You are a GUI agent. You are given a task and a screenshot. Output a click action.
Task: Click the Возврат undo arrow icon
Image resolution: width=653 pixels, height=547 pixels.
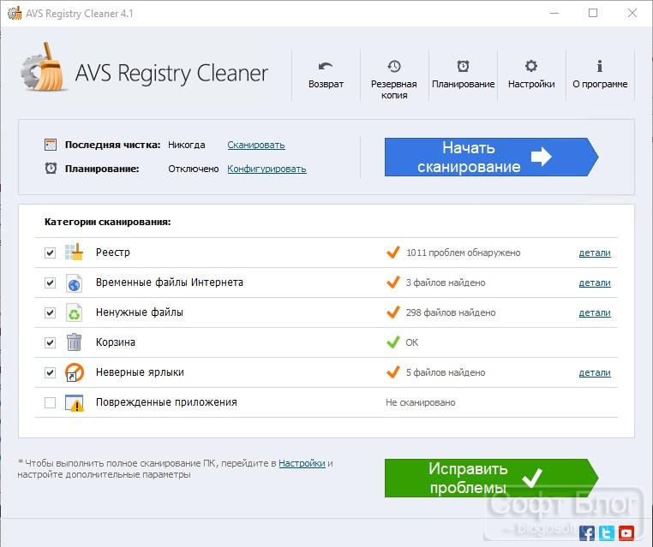coord(326,67)
